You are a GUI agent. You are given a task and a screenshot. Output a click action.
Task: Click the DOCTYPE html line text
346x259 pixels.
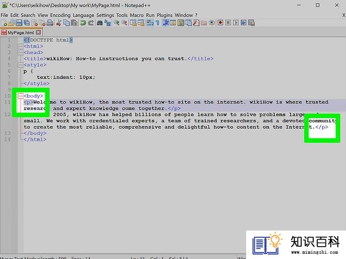[48, 40]
